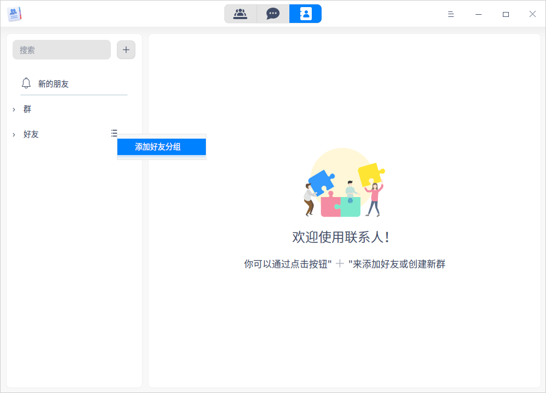Image resolution: width=546 pixels, height=393 pixels.
Task: Expand the 群 chevron arrow
Action: [14, 110]
